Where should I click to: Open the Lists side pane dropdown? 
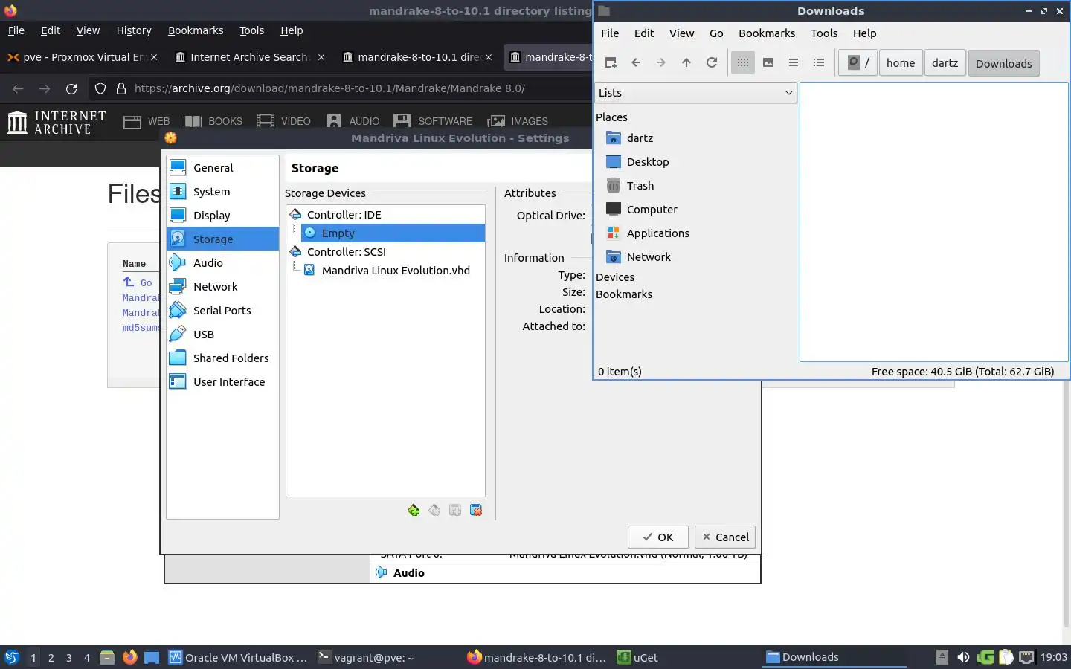tap(695, 93)
